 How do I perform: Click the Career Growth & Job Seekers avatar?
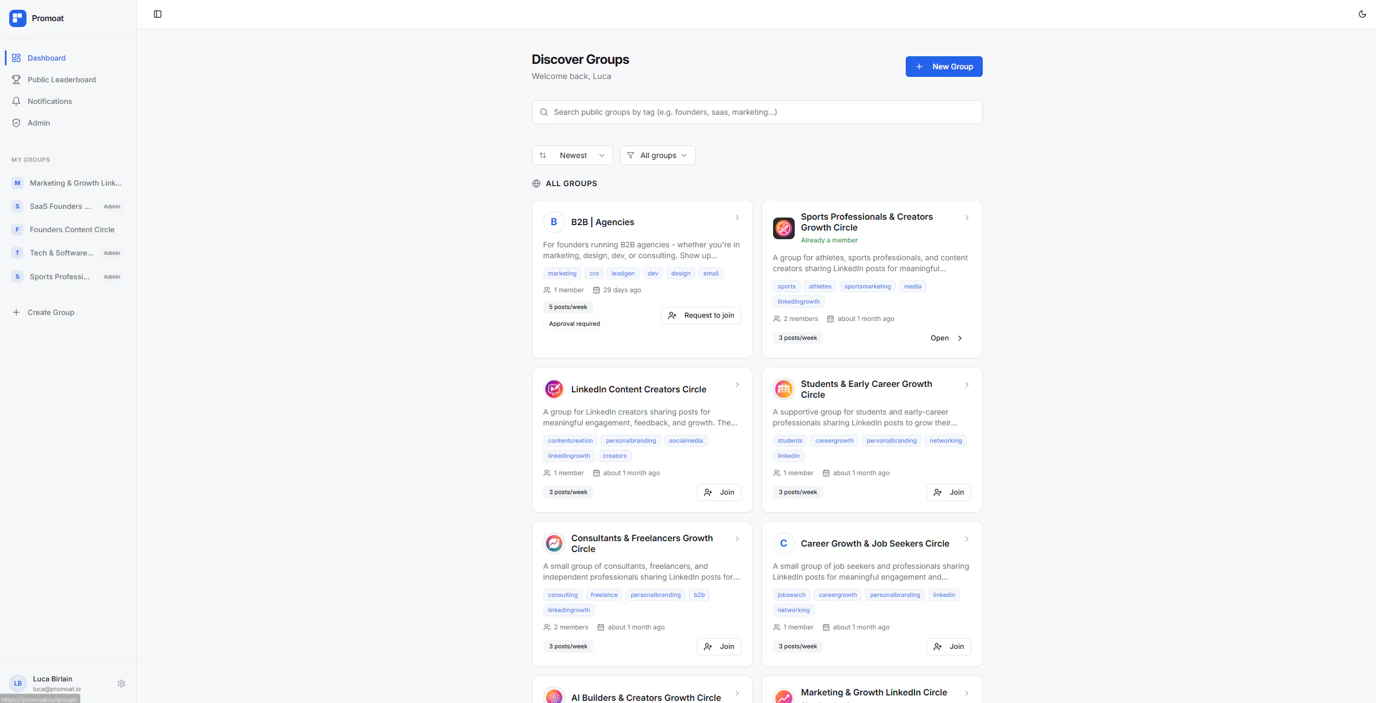click(x=783, y=543)
